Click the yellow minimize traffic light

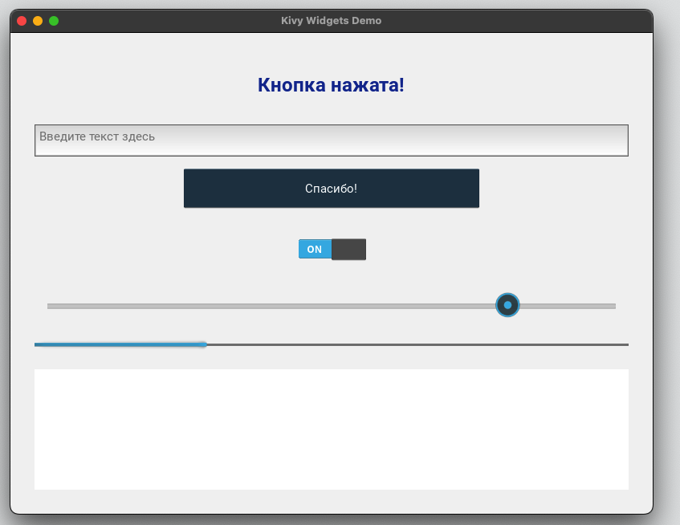35,21
